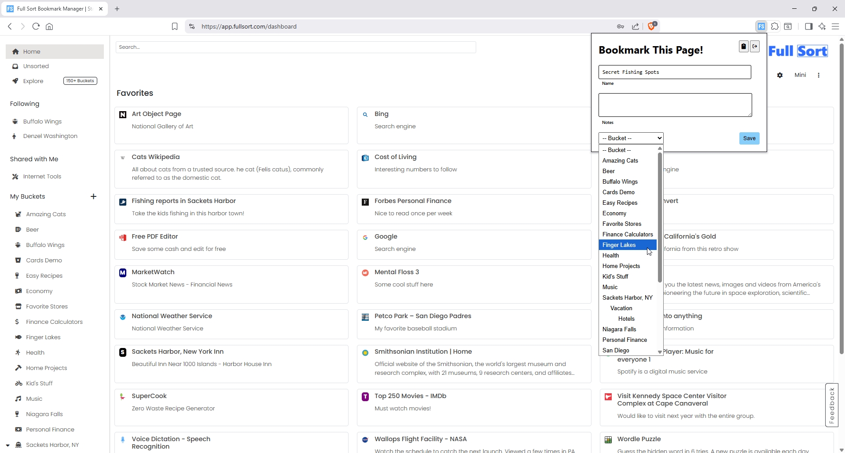Image resolution: width=845 pixels, height=453 pixels.
Task: Click the main page vertical scrollbar
Action: [841, 198]
